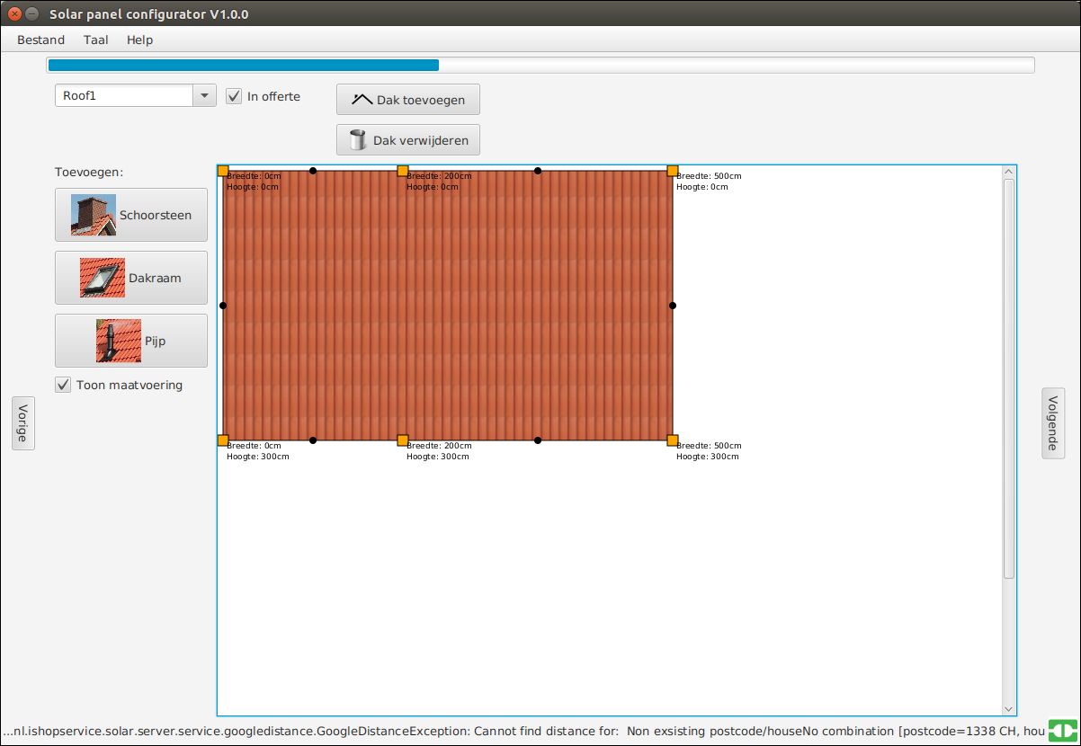Click the blue progress bar at the top
This screenshot has width=1081, height=746.
click(x=540, y=65)
